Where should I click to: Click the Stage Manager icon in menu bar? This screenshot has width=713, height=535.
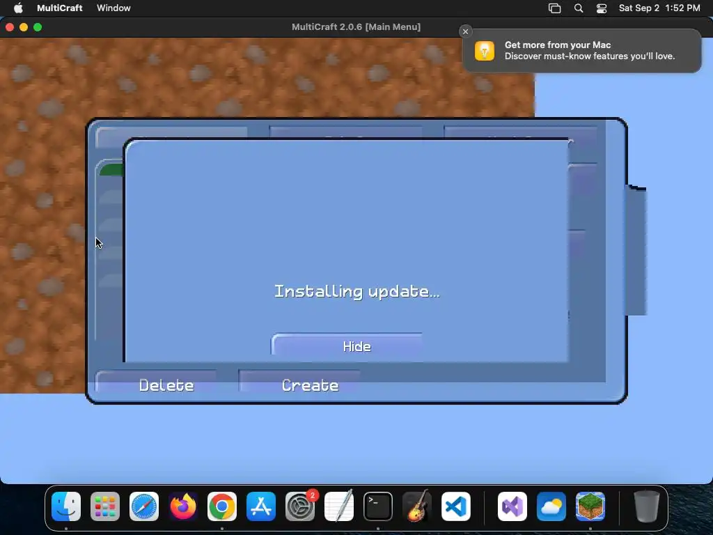pyautogui.click(x=554, y=8)
